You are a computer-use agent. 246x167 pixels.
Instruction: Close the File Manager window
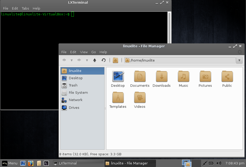[x=240, y=46]
